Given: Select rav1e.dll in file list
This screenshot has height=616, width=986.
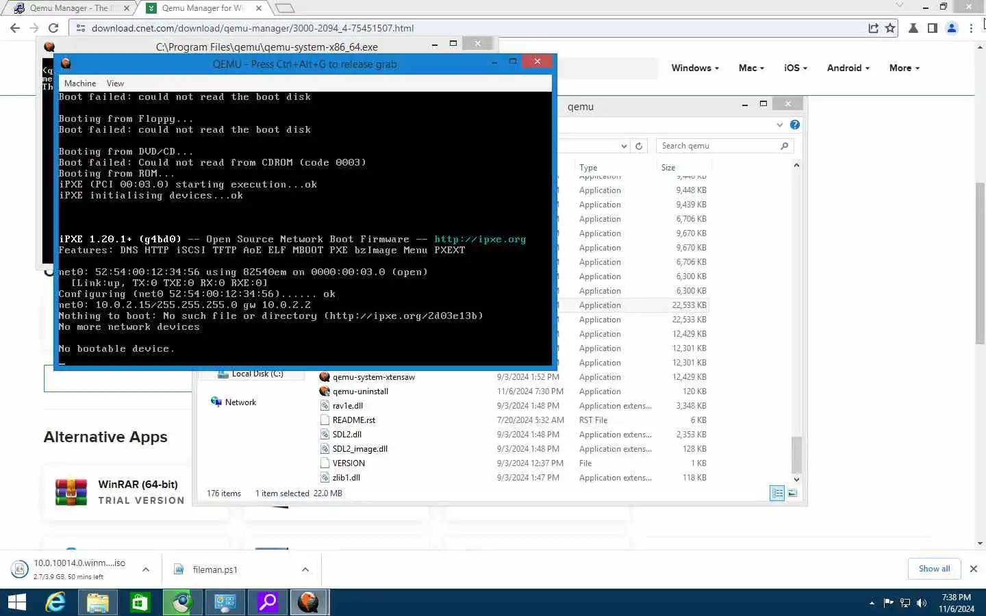Looking at the screenshot, I should [348, 406].
